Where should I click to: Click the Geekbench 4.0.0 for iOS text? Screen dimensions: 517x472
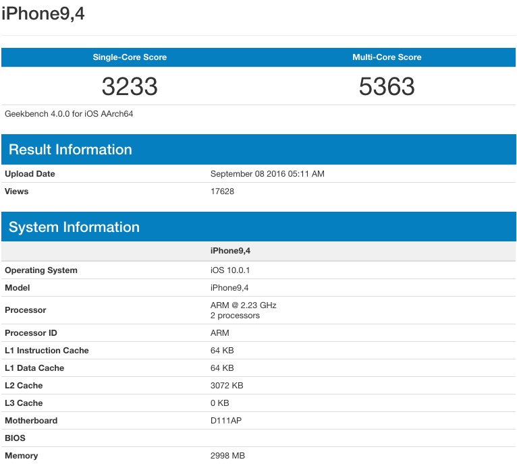point(69,114)
